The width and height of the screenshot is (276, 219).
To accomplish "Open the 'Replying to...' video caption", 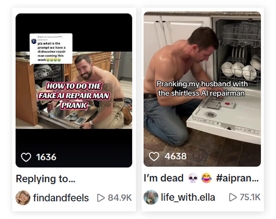I will tap(46, 179).
